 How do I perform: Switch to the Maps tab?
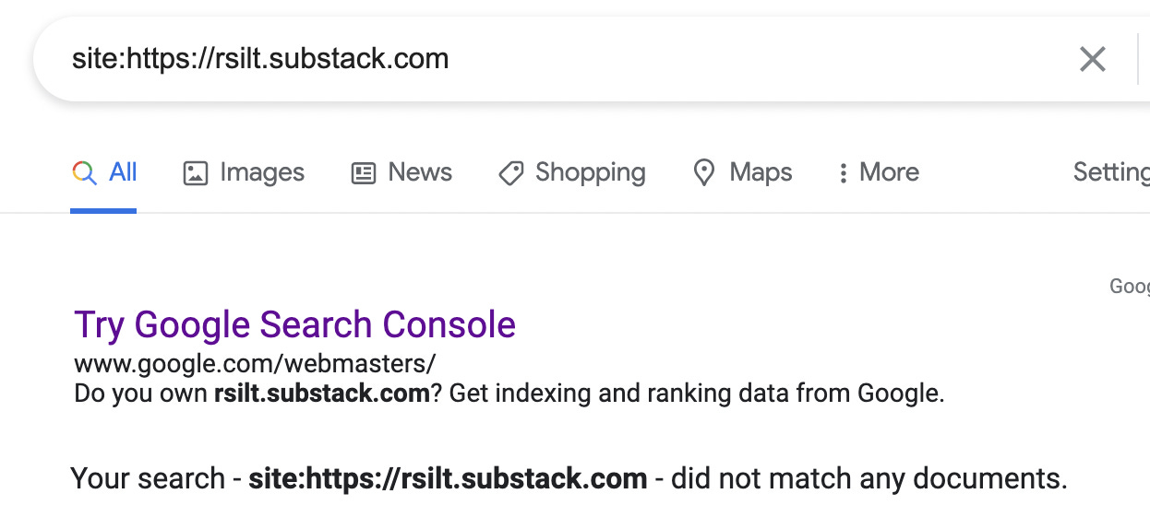tap(761, 172)
